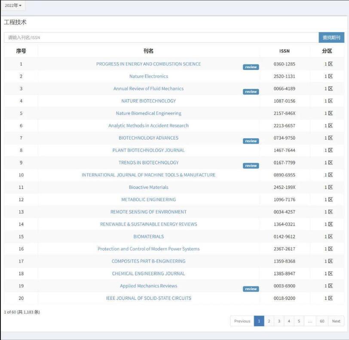Screen dimensions: 349x340
Task: Select REMOTE SENSING OF ENVIRONMENT journal
Action: (x=148, y=212)
